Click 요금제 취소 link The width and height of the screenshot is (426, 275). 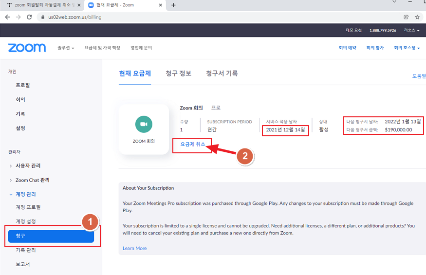(x=193, y=144)
